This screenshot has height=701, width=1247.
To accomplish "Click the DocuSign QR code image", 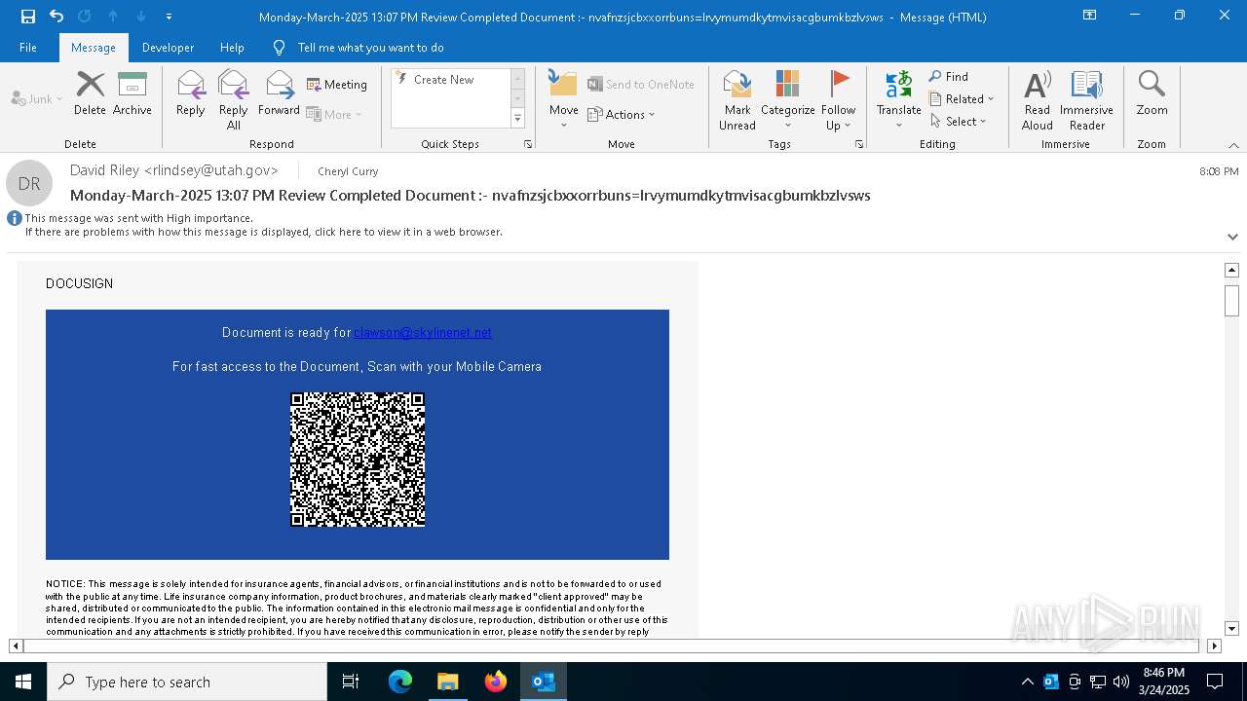I will tap(358, 460).
